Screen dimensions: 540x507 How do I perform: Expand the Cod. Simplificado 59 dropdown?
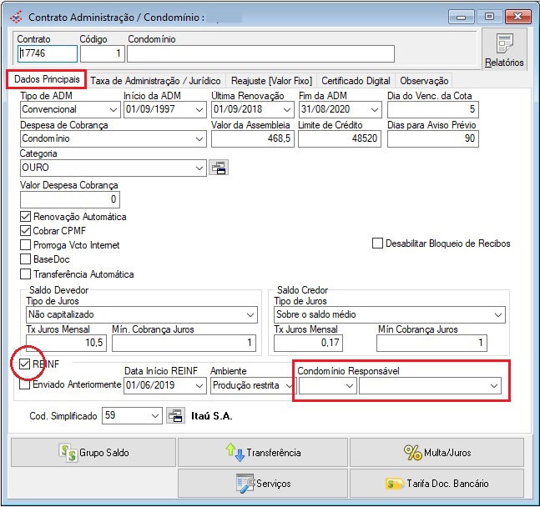pyautogui.click(x=155, y=416)
